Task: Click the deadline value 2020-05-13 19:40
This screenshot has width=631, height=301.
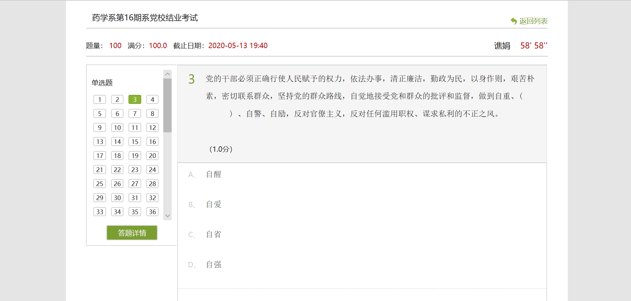Action: 238,46
